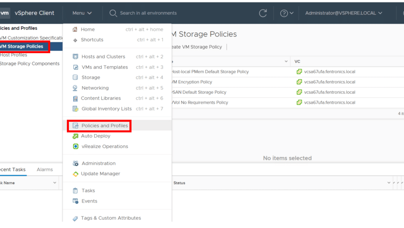This screenshot has width=404, height=228.
Task: Click Create VM Storage Policy link
Action: [197, 47]
